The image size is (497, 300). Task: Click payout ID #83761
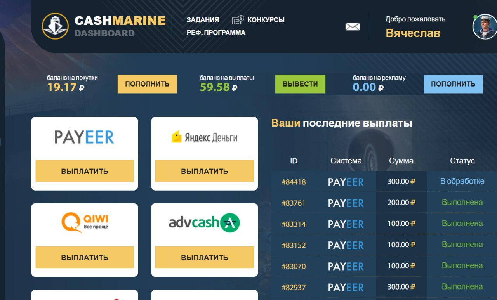coord(294,203)
